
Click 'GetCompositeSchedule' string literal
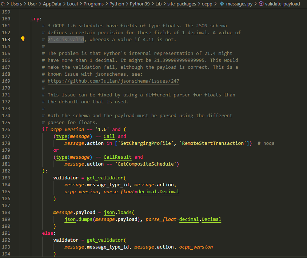click(x=145, y=164)
